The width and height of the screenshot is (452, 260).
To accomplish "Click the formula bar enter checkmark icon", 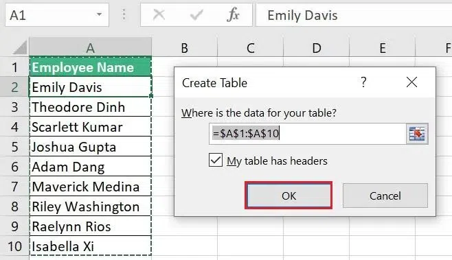I will pyautogui.click(x=196, y=14).
